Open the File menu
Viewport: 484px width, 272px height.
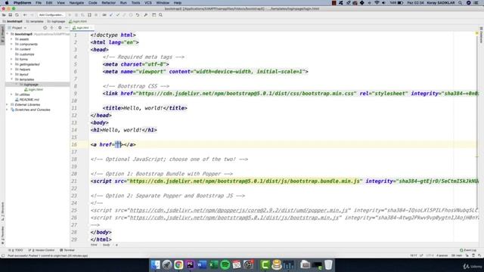39,3
